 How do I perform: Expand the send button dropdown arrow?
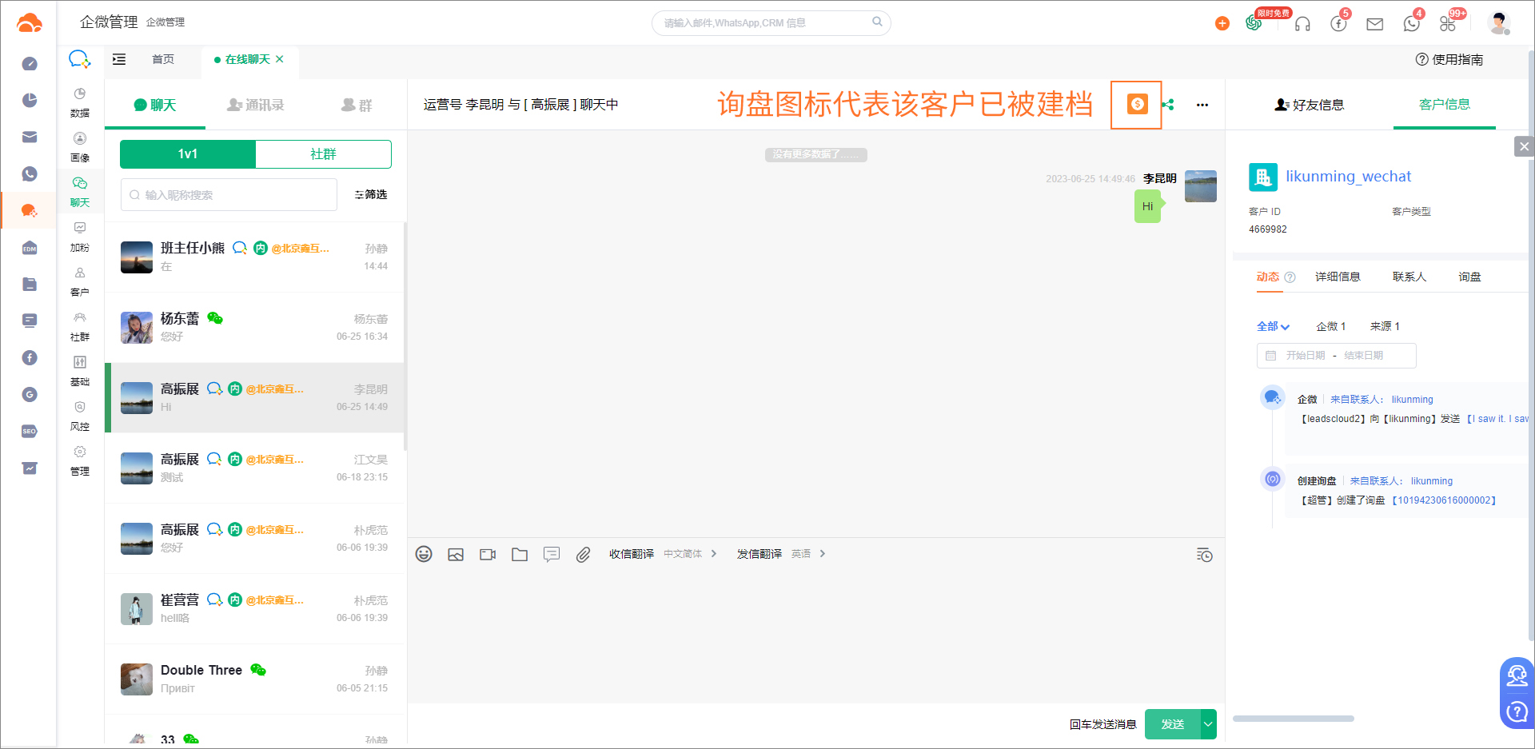[1208, 724]
